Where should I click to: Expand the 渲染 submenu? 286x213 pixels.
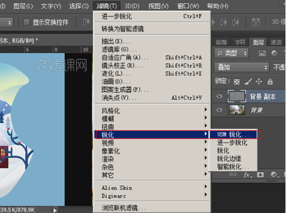[x=152, y=159]
